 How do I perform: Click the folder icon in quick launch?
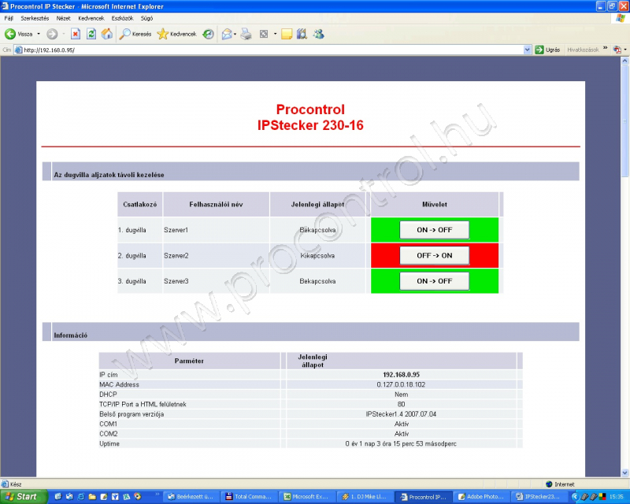[92, 497]
